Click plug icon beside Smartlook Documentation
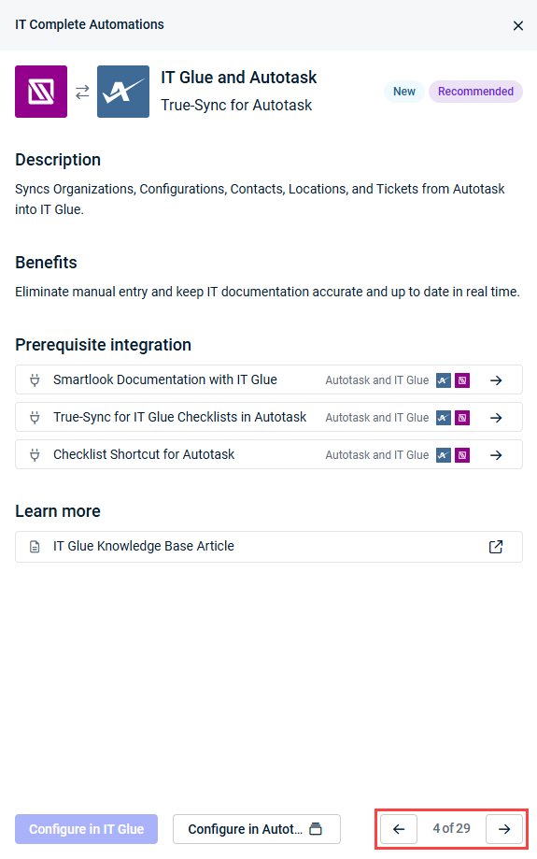 pos(35,380)
